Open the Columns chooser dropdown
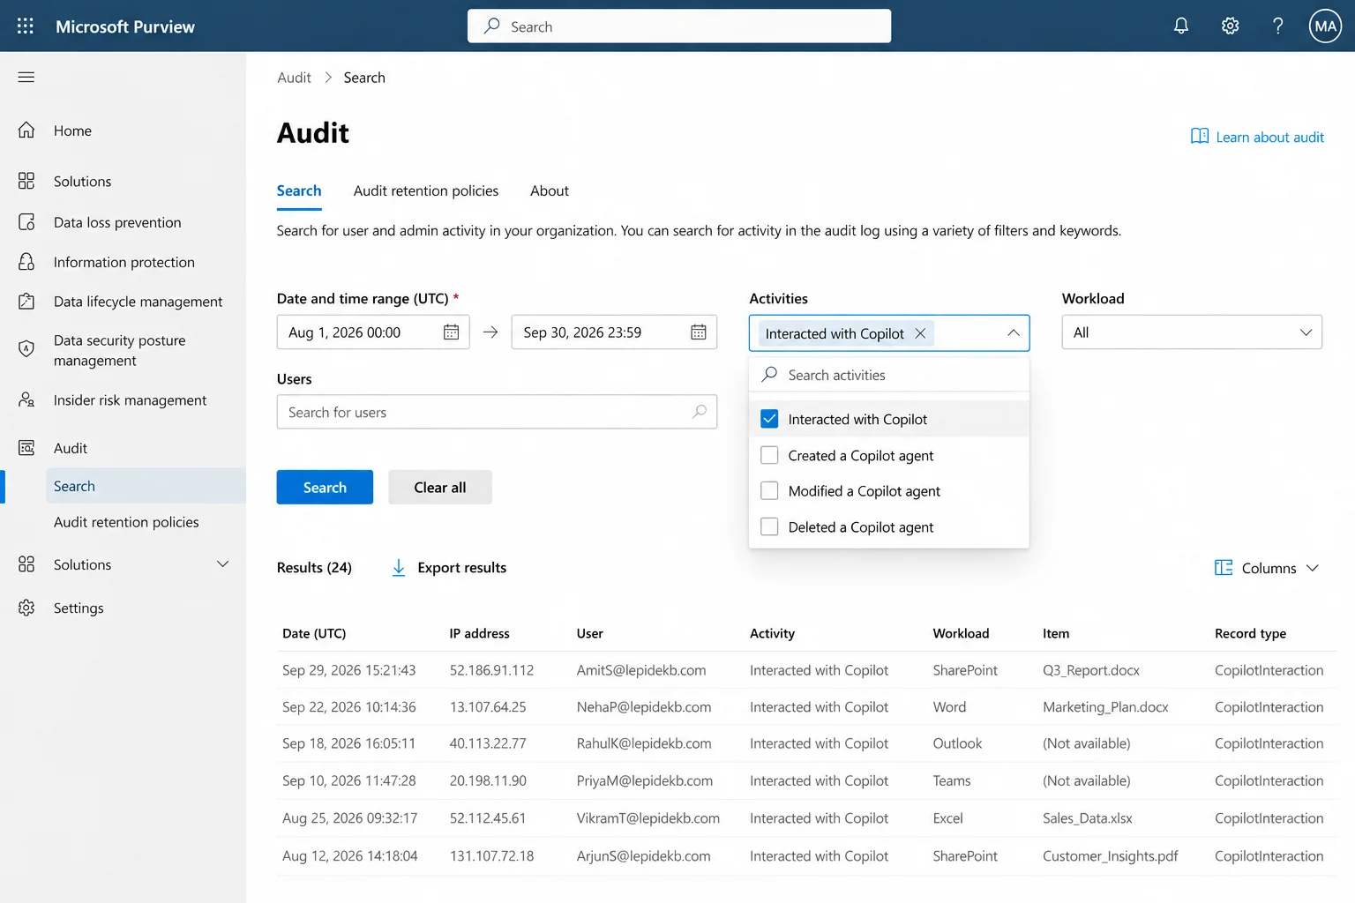 1267,569
